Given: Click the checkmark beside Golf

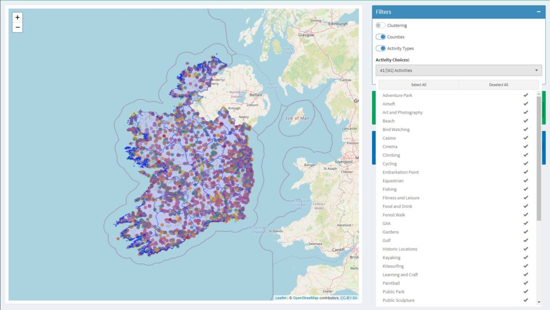Looking at the screenshot, I should pos(526,241).
